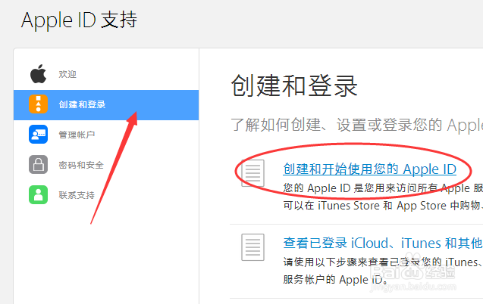Open the 查看已登录 iCloud、iTunes link
483x304 pixels.
383,244
